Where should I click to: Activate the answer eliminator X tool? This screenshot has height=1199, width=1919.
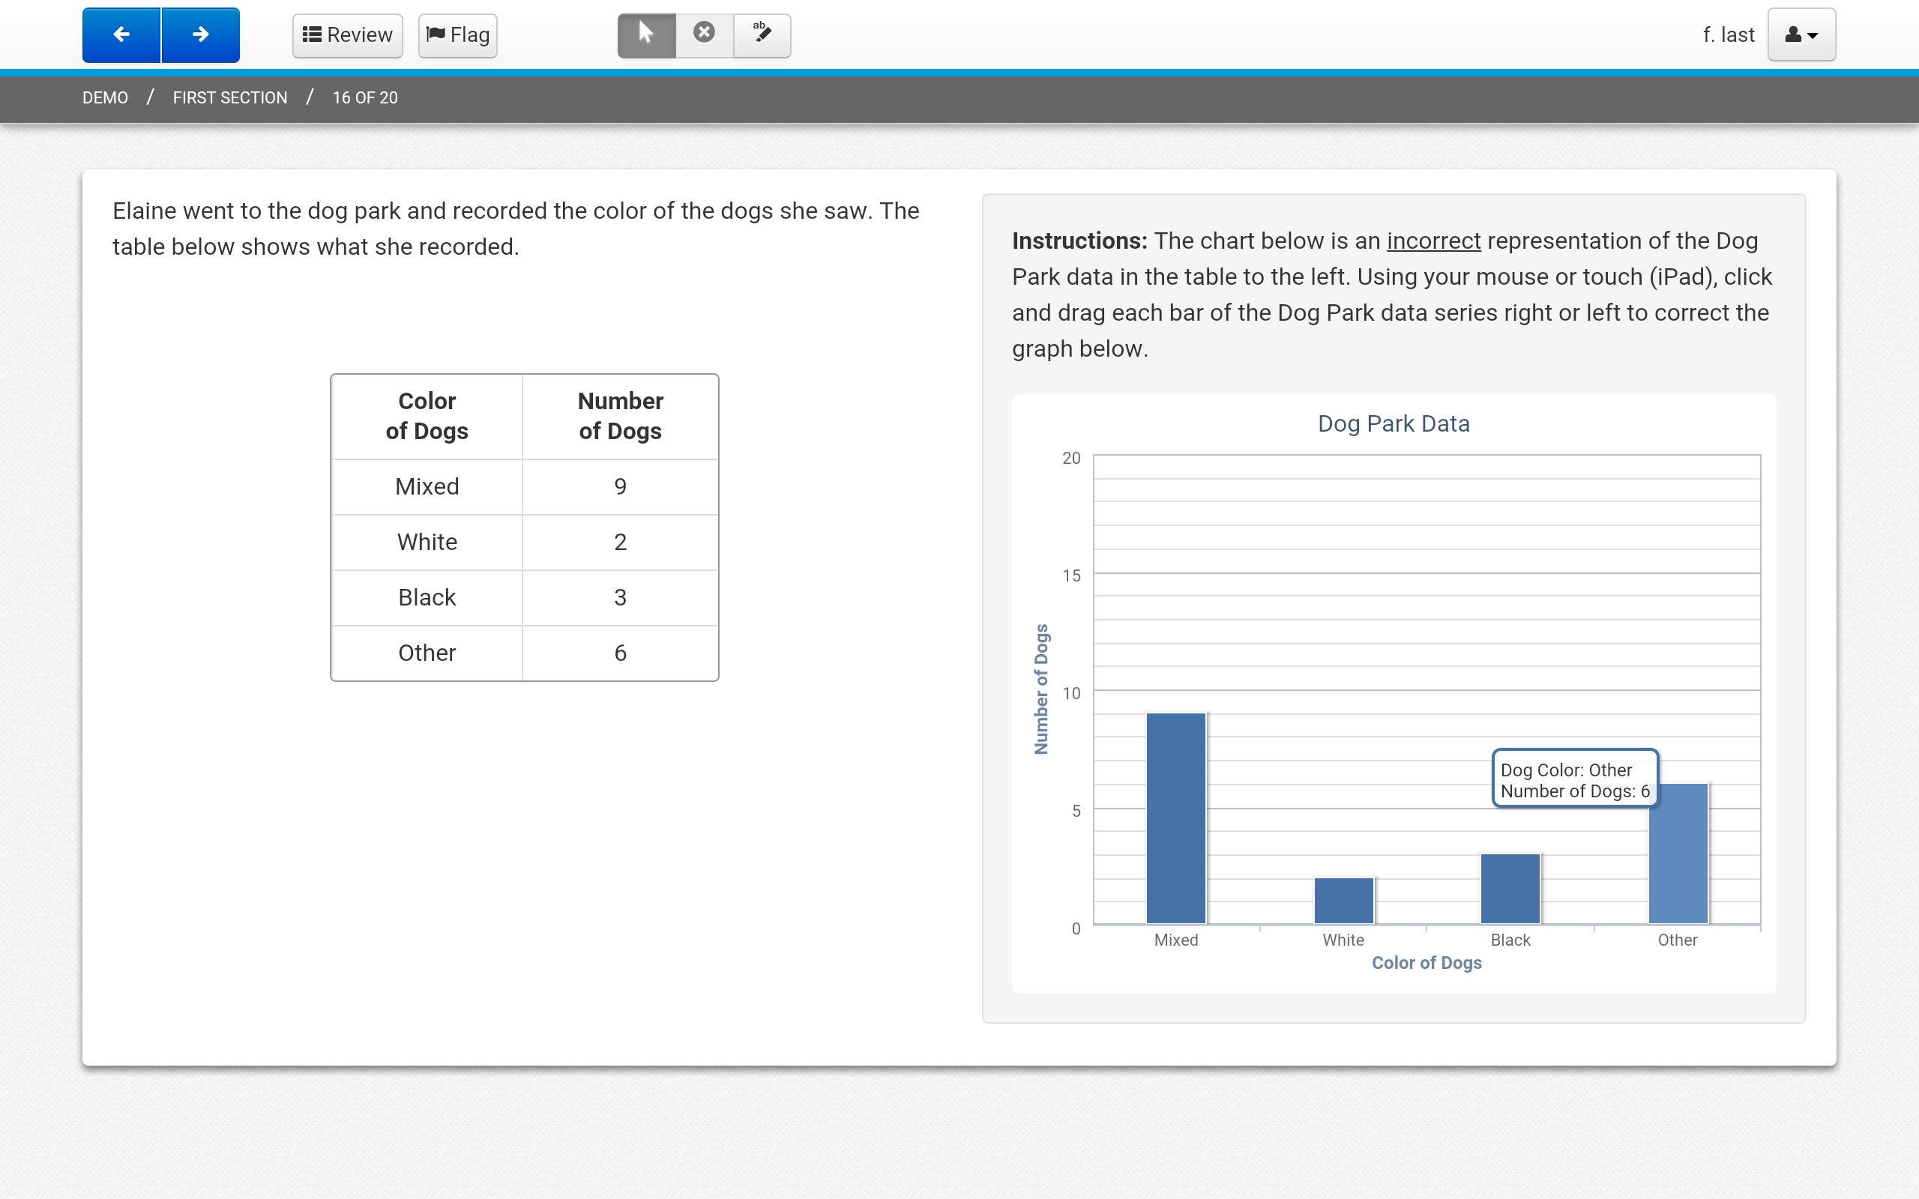click(x=704, y=34)
